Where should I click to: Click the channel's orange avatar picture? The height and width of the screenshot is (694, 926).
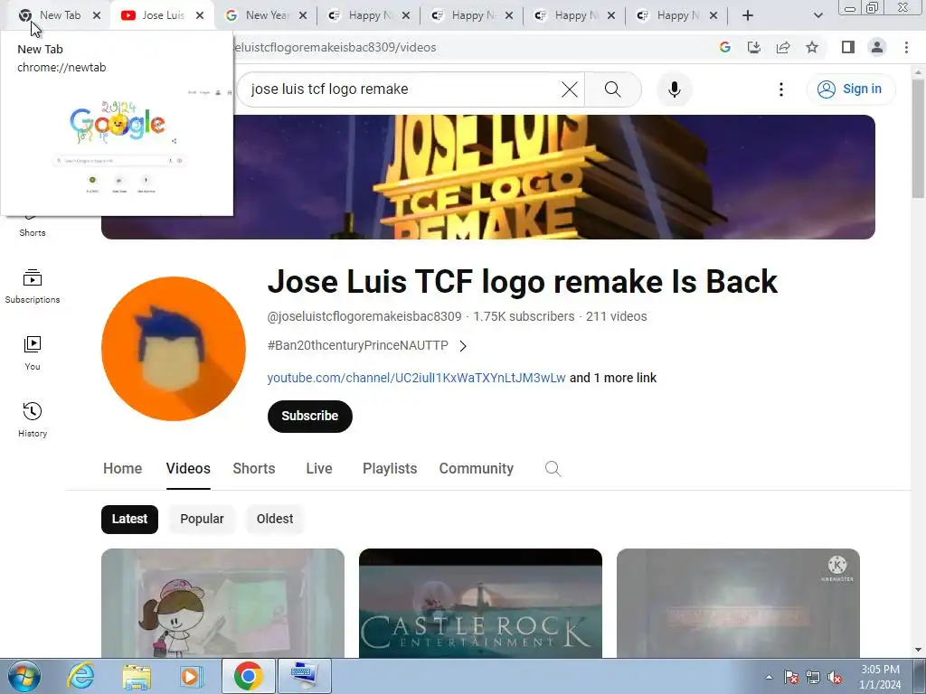[x=174, y=349]
